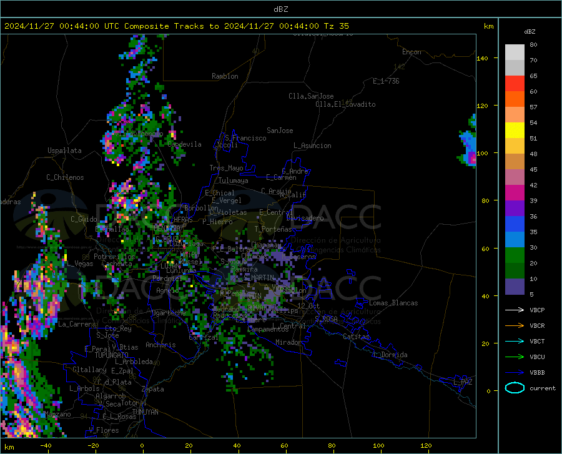
Task: Click the cyan VBCT arrow in legend
Action: [x=515, y=341]
